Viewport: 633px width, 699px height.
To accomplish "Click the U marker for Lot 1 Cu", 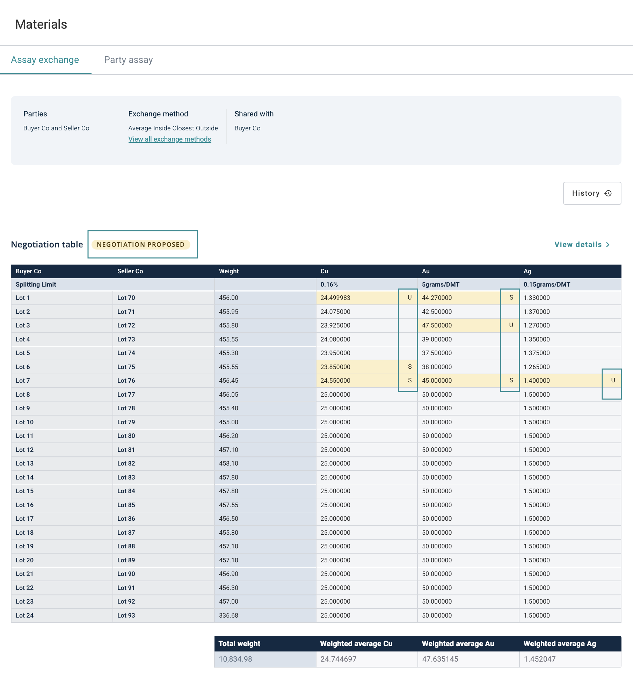I will (409, 297).
